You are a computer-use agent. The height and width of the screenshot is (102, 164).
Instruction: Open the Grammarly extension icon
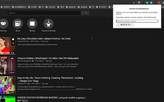tap(147, 3)
